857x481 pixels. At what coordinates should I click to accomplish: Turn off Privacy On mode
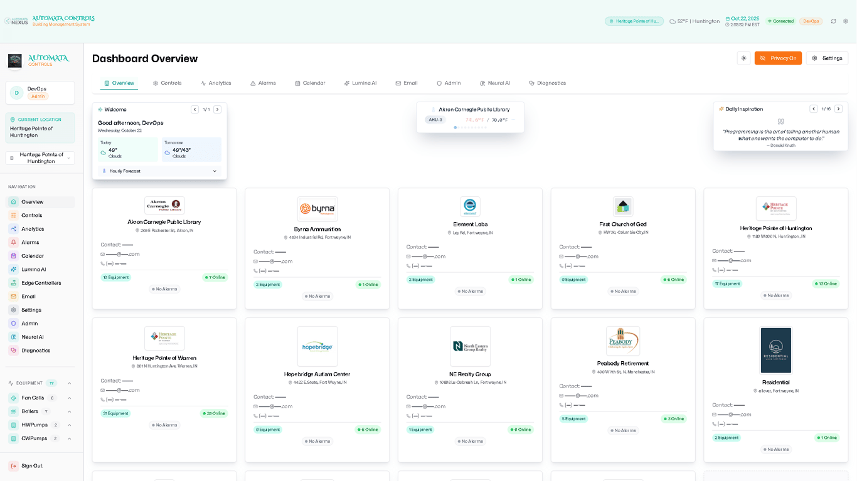pyautogui.click(x=778, y=58)
